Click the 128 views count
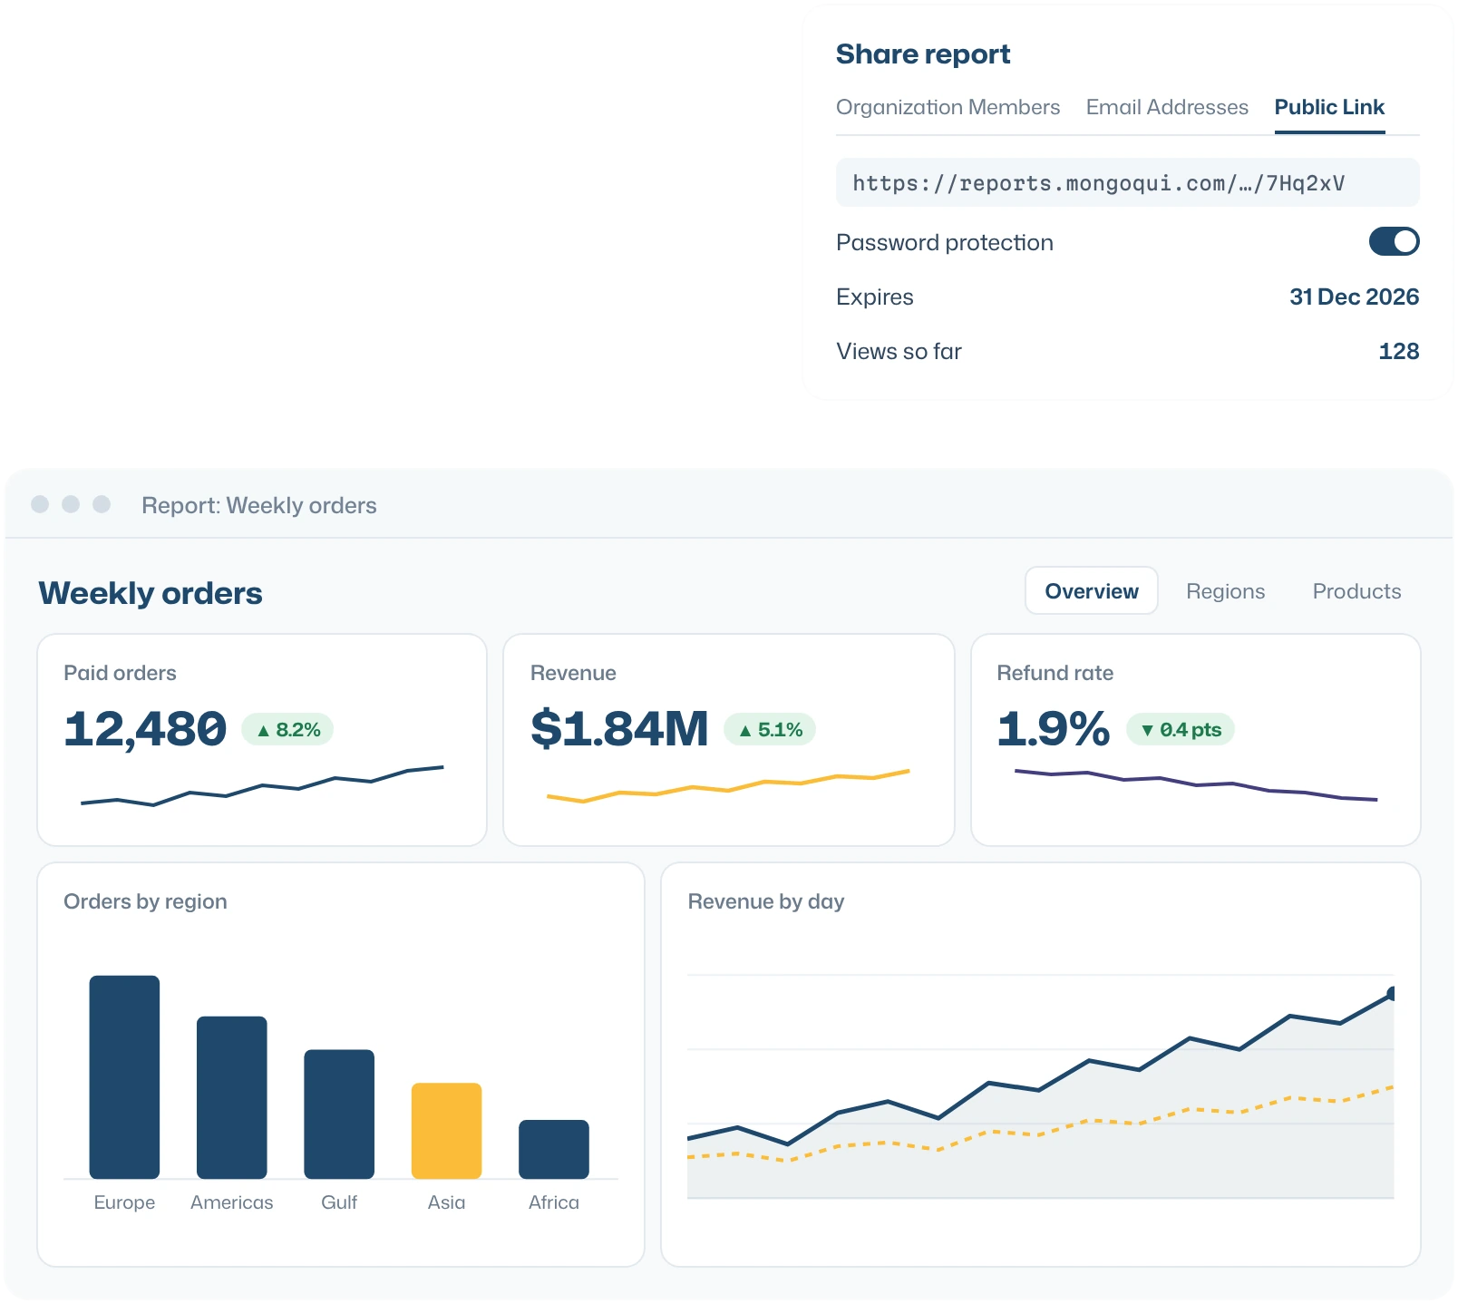The height and width of the screenshot is (1304, 1458). point(1398,351)
